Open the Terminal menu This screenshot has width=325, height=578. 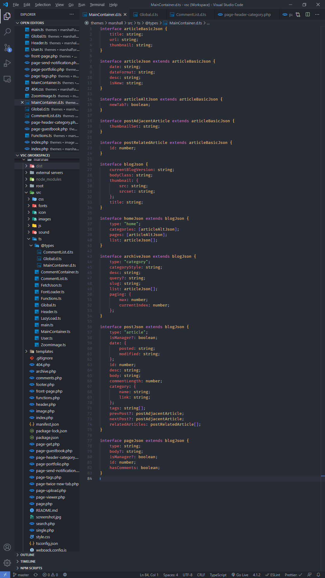(97, 5)
